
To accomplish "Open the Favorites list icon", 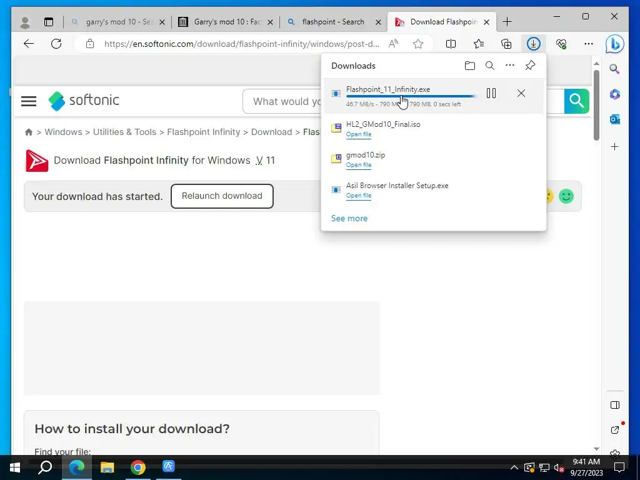I will click(x=479, y=44).
